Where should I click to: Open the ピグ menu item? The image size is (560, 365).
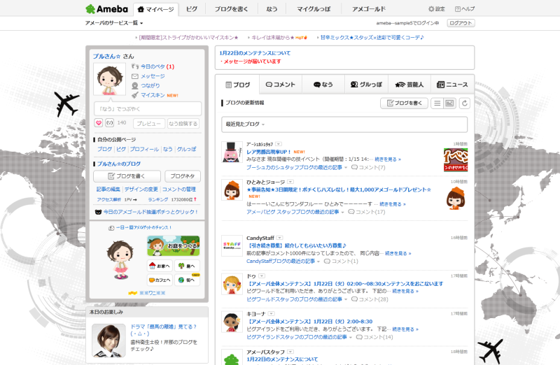coord(191,9)
